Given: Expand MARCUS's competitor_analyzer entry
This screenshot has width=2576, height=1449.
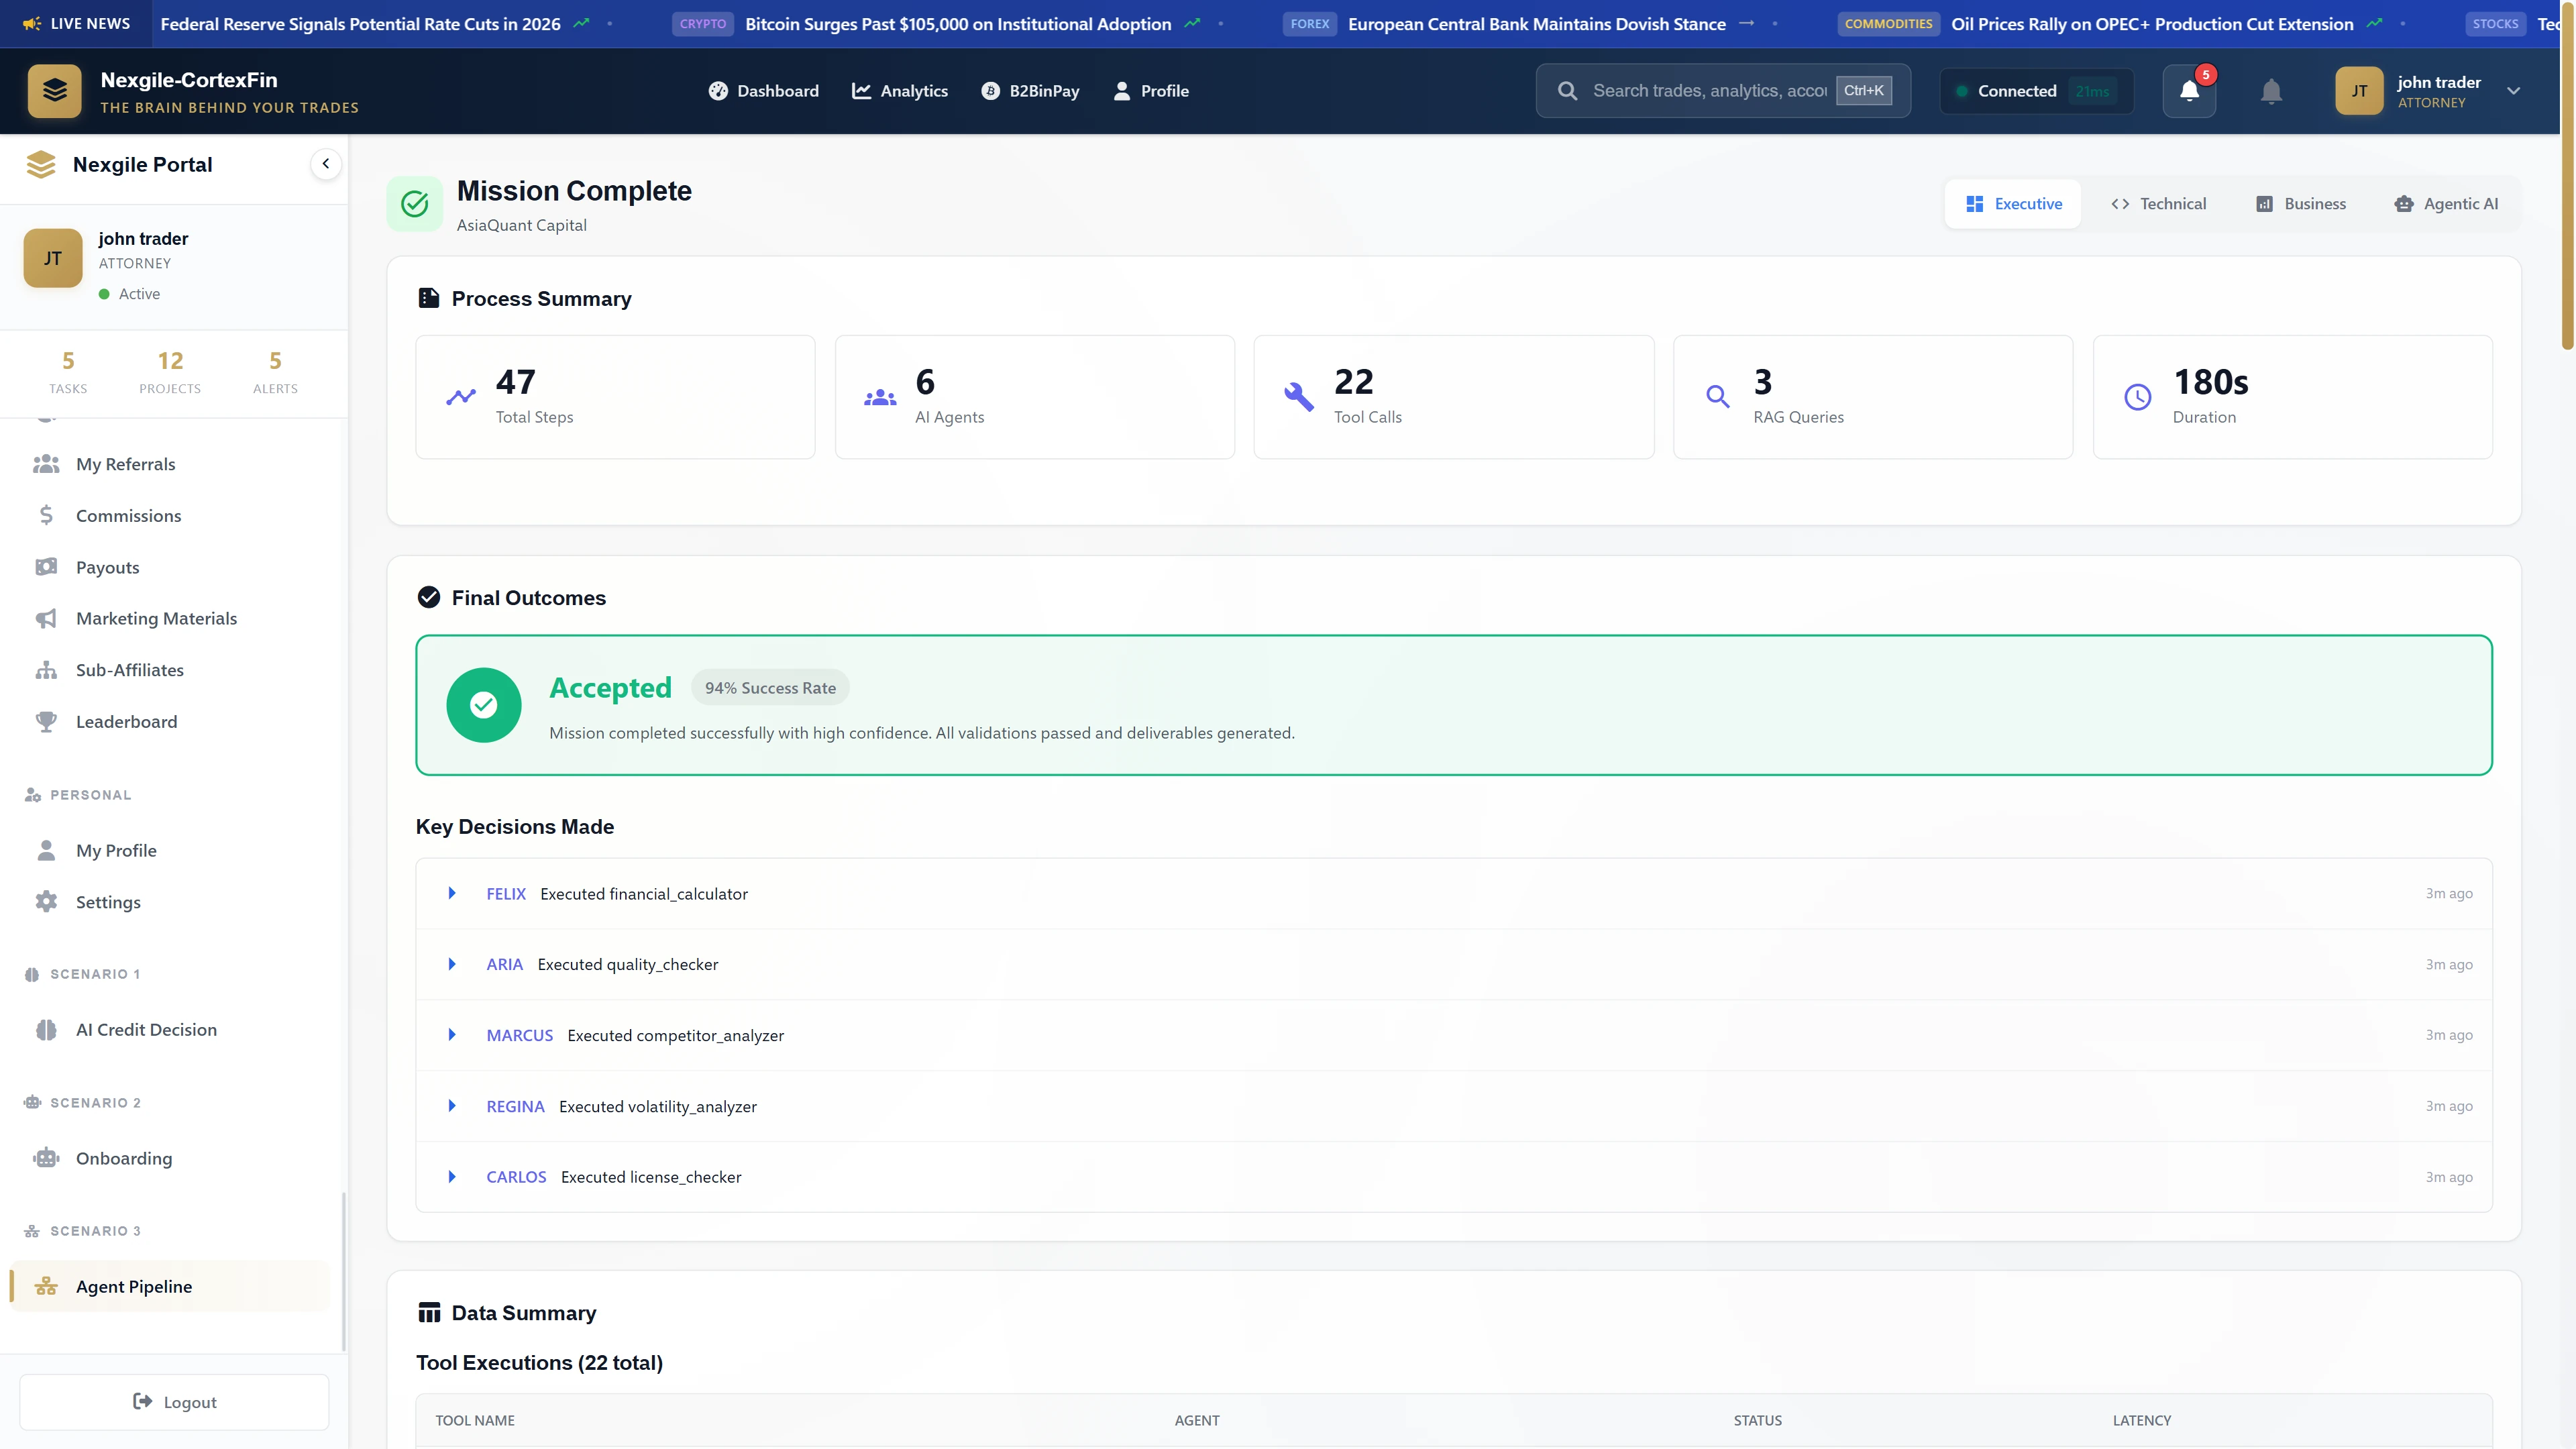Looking at the screenshot, I should coord(452,1035).
